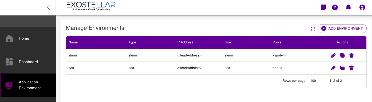Refresh the environments list
Image resolution: width=372 pixels, height=102 pixels.
click(313, 29)
